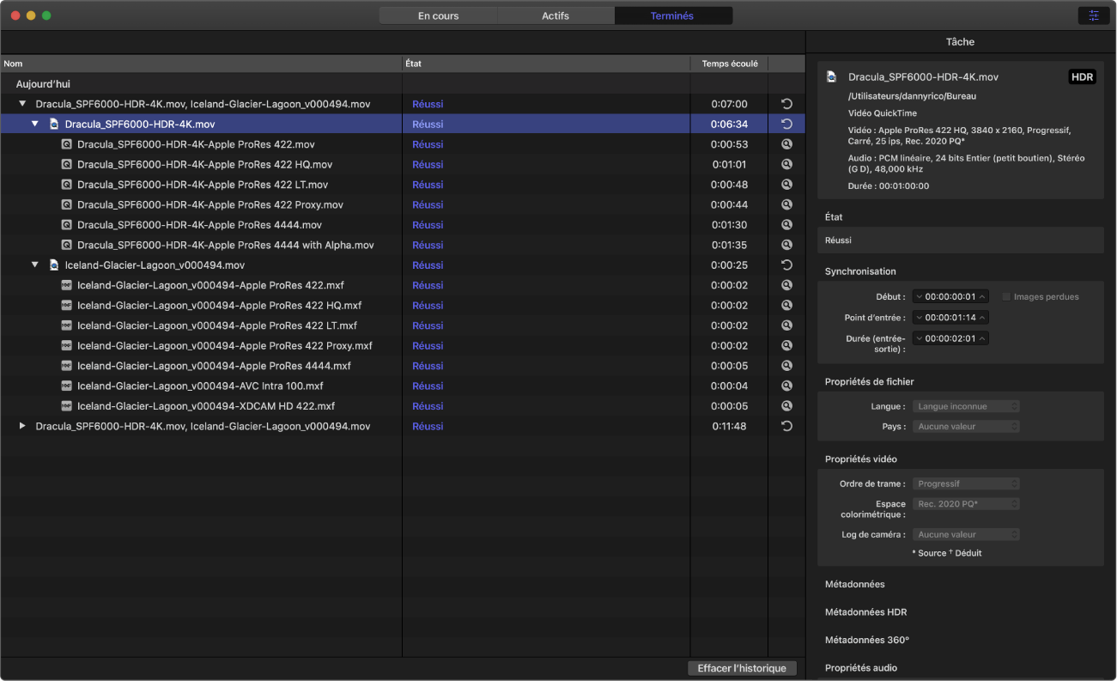Reveal Dracula Apple ProRes 422 Proxy.mov in Finder
Screen dimensions: 1117x681
pyautogui.click(x=786, y=204)
